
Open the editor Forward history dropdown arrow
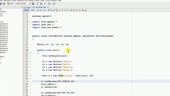click(x=46, y=10)
